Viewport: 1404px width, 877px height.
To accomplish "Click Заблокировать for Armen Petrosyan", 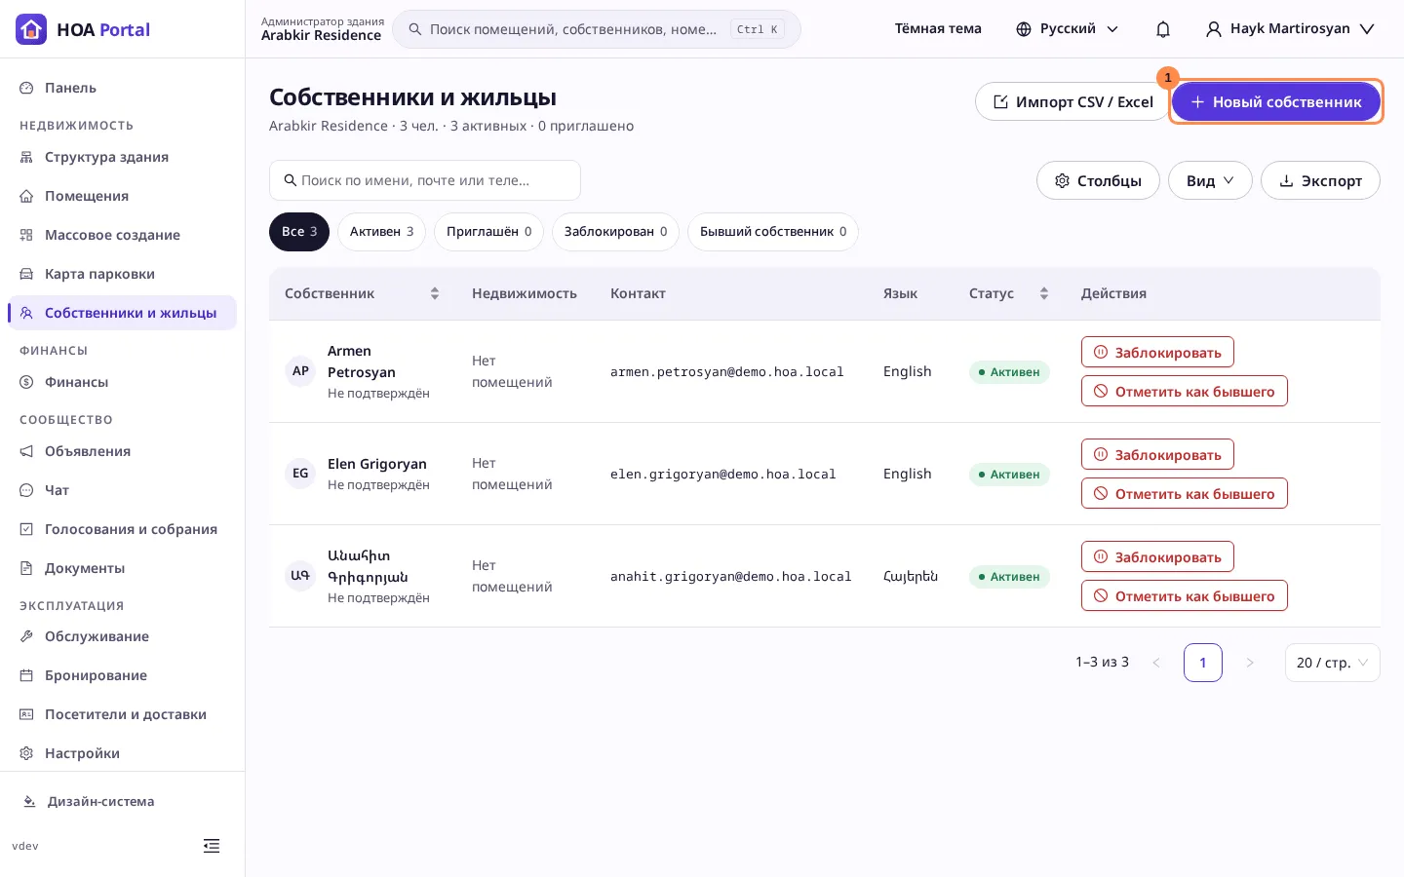I will [x=1157, y=352].
